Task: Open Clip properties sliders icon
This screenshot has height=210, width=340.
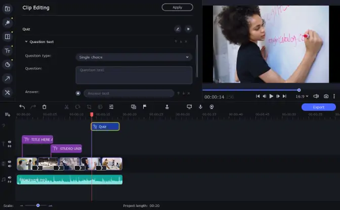Action: [111, 107]
